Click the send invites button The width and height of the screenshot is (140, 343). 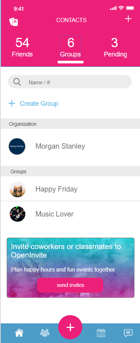point(70,285)
